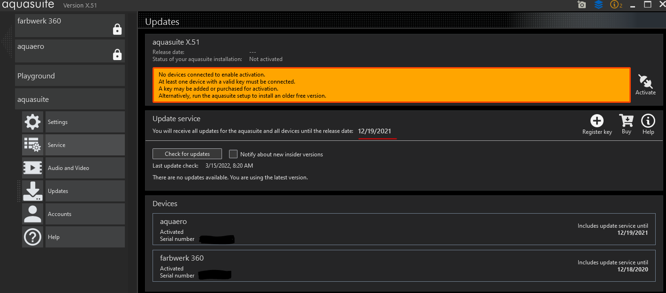Click the Help question mark icon in sidebar
This screenshot has height=293, width=666.
(x=32, y=237)
